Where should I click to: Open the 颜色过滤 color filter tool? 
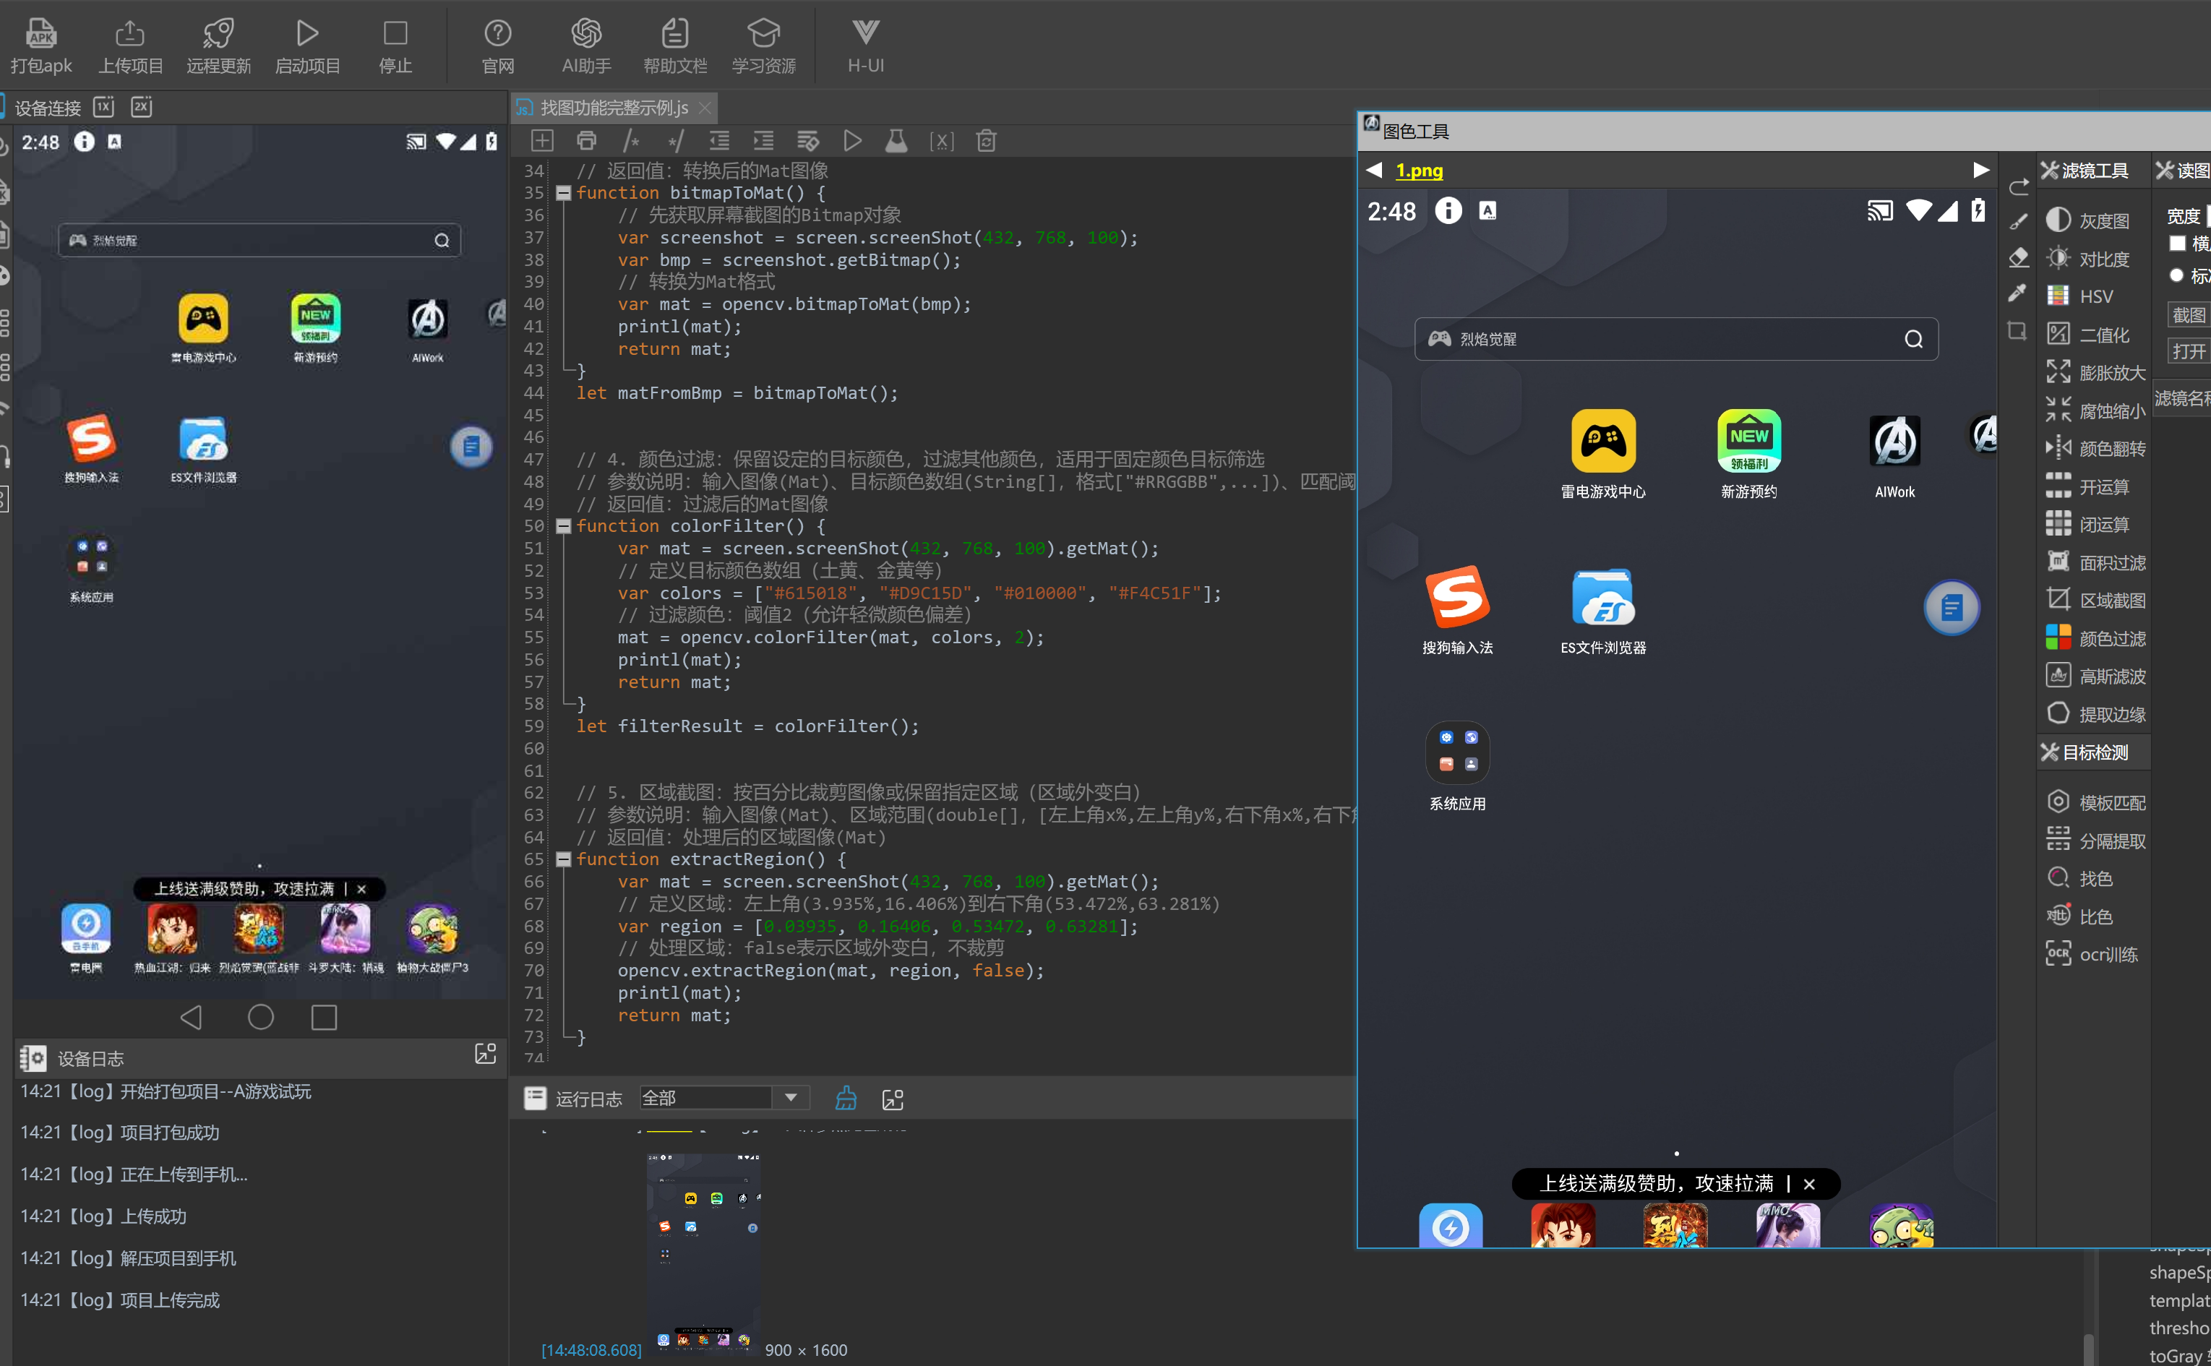(x=2058, y=637)
